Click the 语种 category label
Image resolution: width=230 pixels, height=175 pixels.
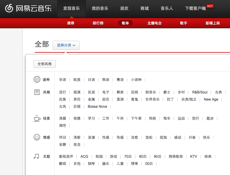point(46,80)
